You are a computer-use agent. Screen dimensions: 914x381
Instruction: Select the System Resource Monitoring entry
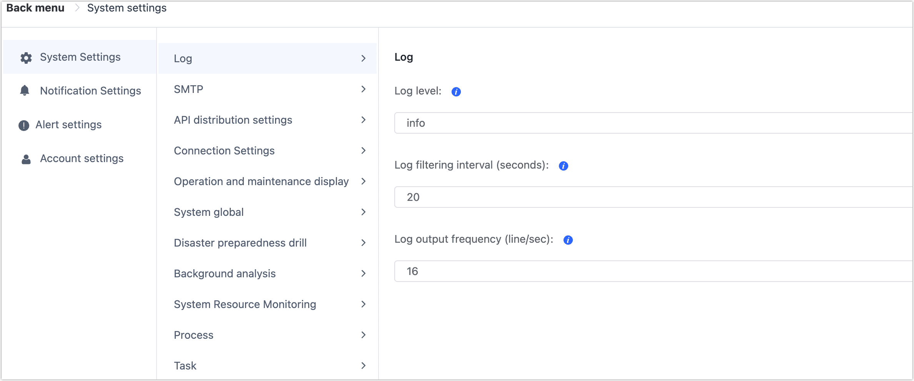click(245, 304)
